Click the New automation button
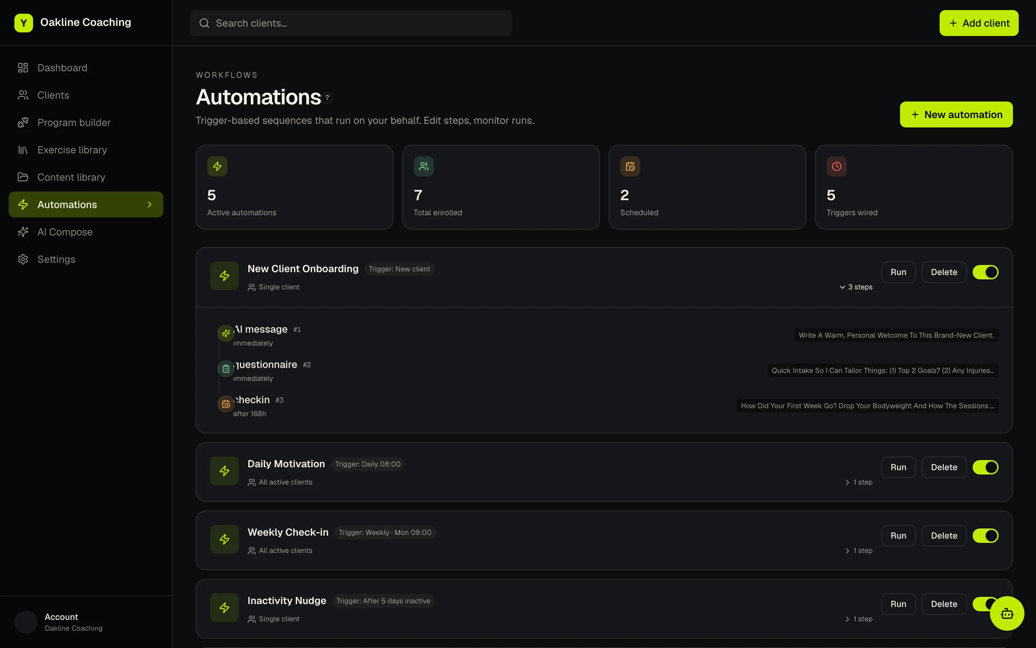The height and width of the screenshot is (648, 1036). (956, 114)
